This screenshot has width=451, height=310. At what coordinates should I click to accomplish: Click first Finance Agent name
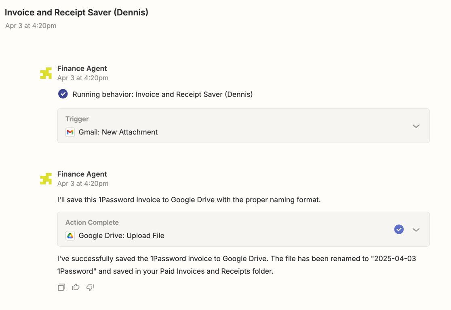82,68
